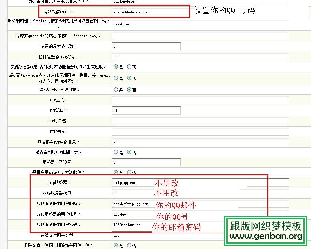Click the column separator symbol field
Viewport: 311px width, 249px height.
click(200, 57)
